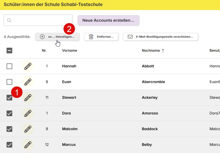Open Marcus Belby's edit pencil
Screen dimensions: 220x155
pyautogui.click(x=28, y=145)
